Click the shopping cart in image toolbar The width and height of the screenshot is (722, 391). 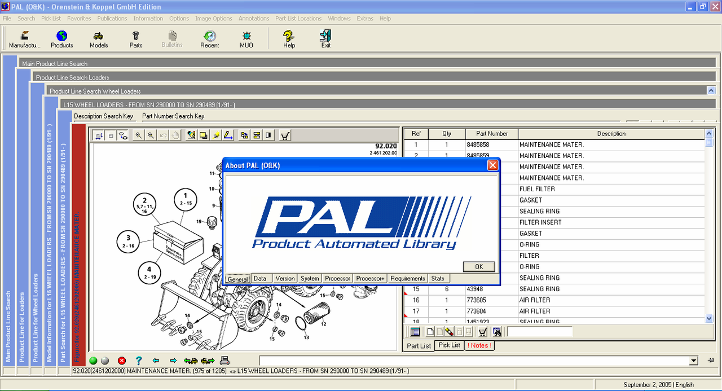click(285, 135)
